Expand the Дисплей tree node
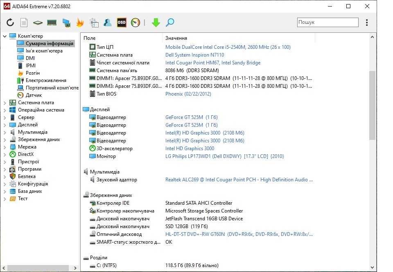Image resolution: width=393 pixels, height=272 pixels. tap(5, 125)
